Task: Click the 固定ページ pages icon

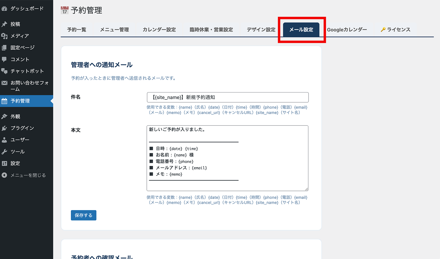Action: 4,48
